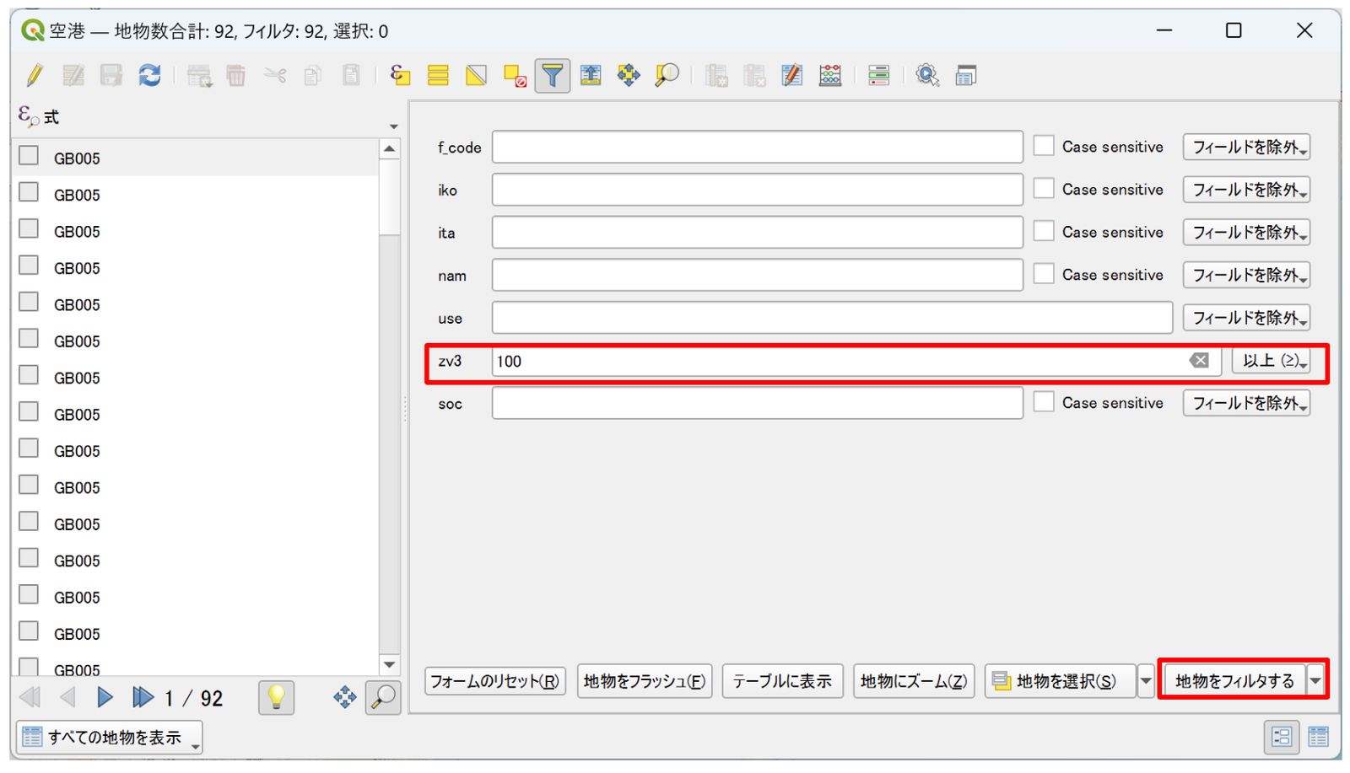
Task: Open conditional formatting icon
Action: tap(878, 76)
